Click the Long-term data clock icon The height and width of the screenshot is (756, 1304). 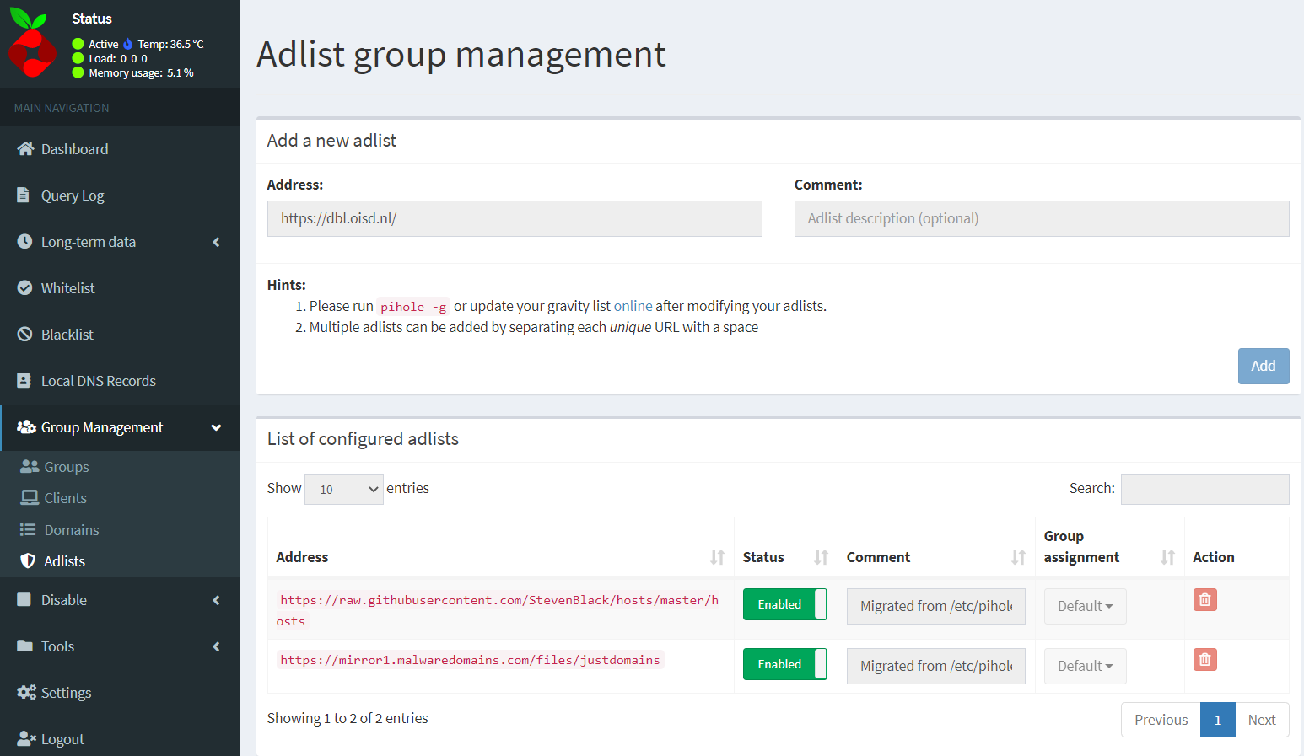coord(24,241)
